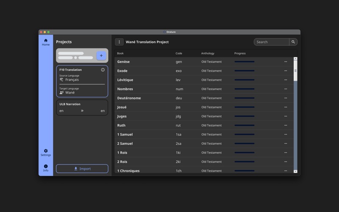
Task: Open more options for 1 Samuel row
Action: click(x=286, y=134)
